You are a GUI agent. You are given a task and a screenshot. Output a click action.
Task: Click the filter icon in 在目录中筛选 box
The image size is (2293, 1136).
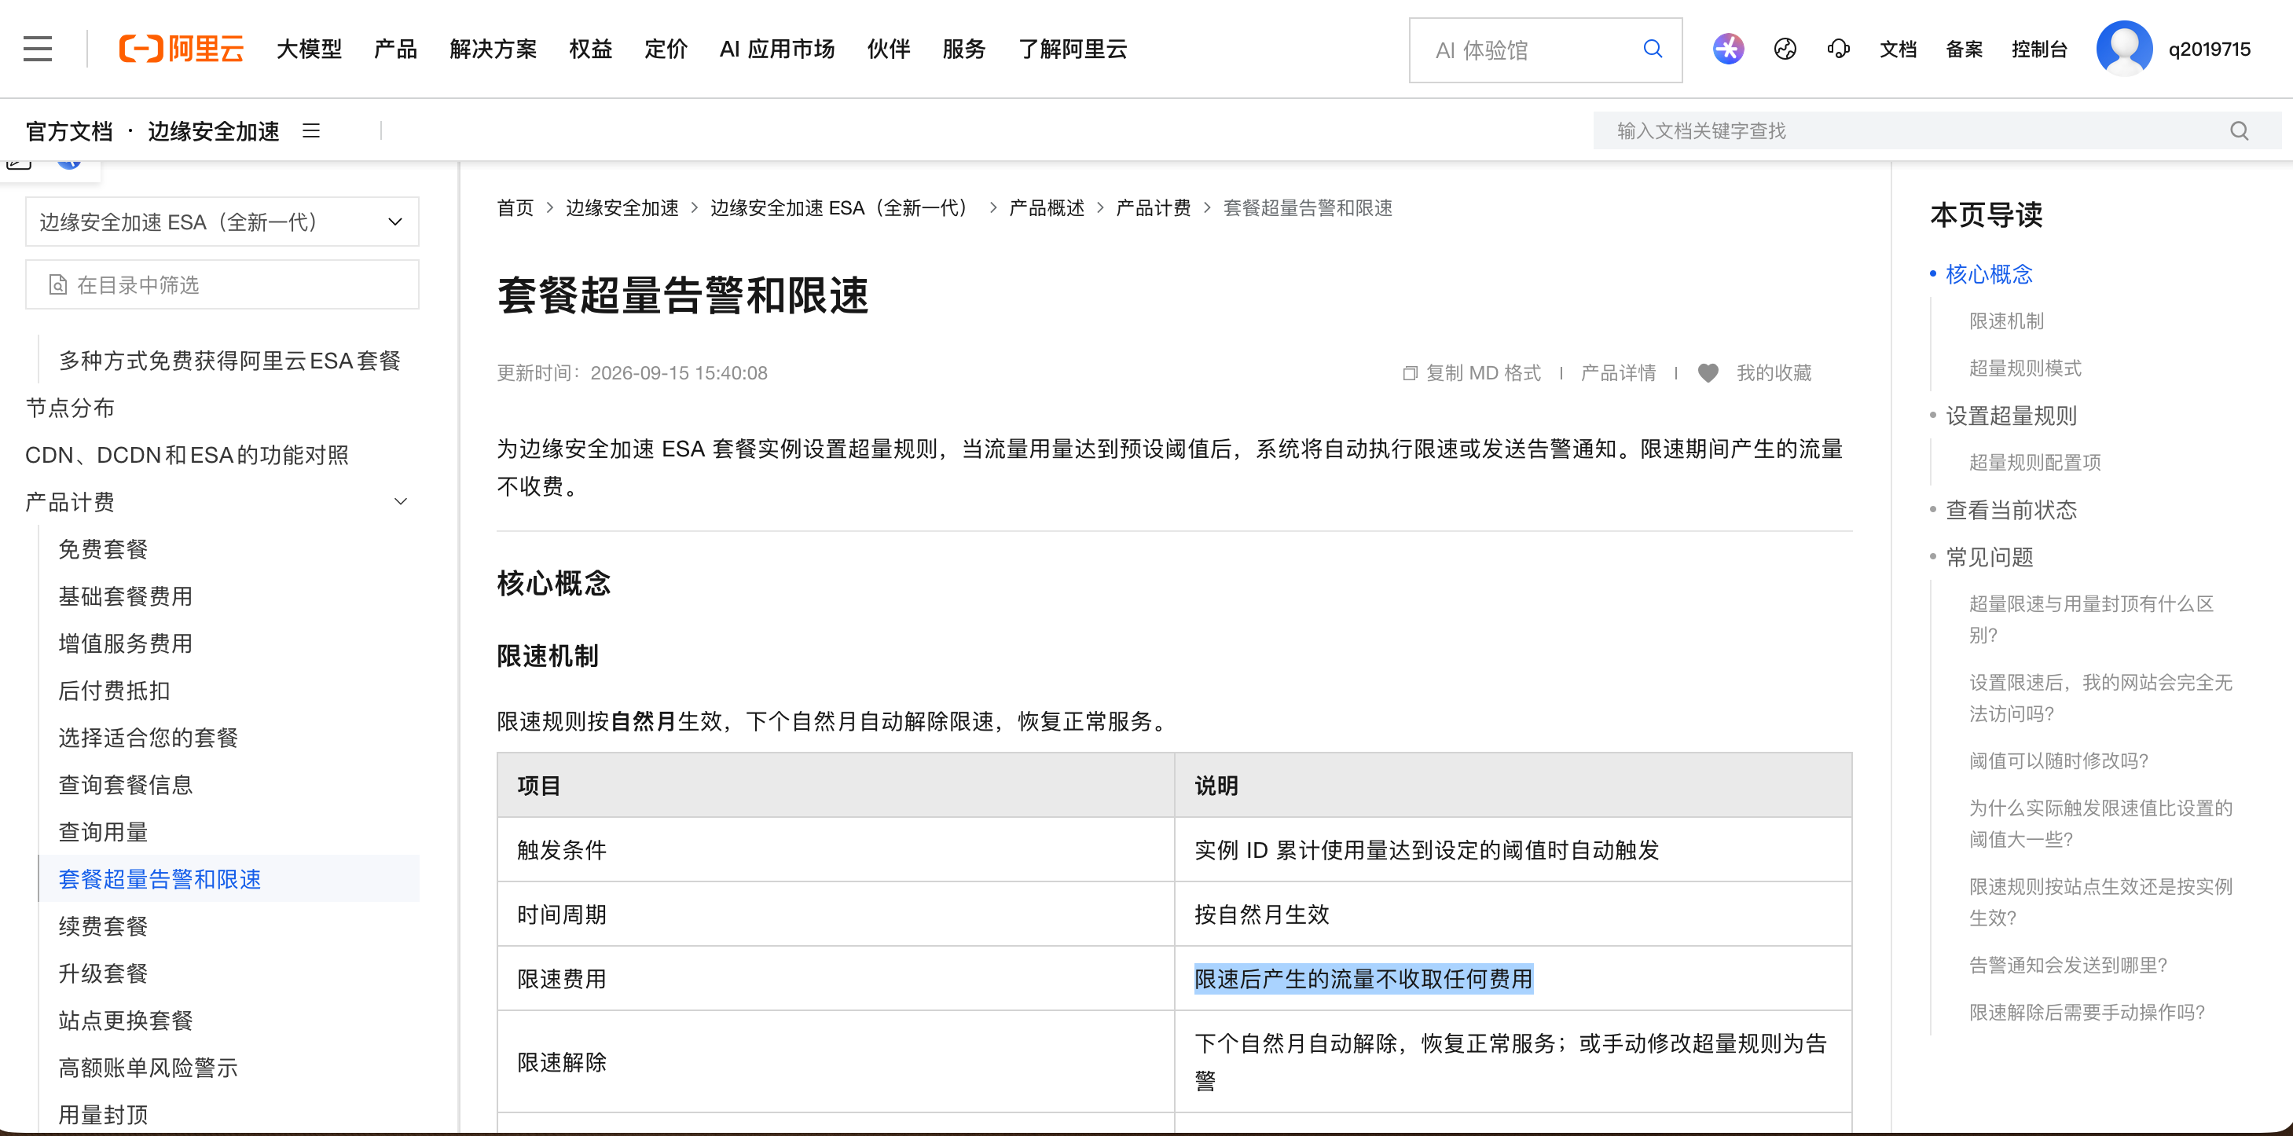point(58,284)
